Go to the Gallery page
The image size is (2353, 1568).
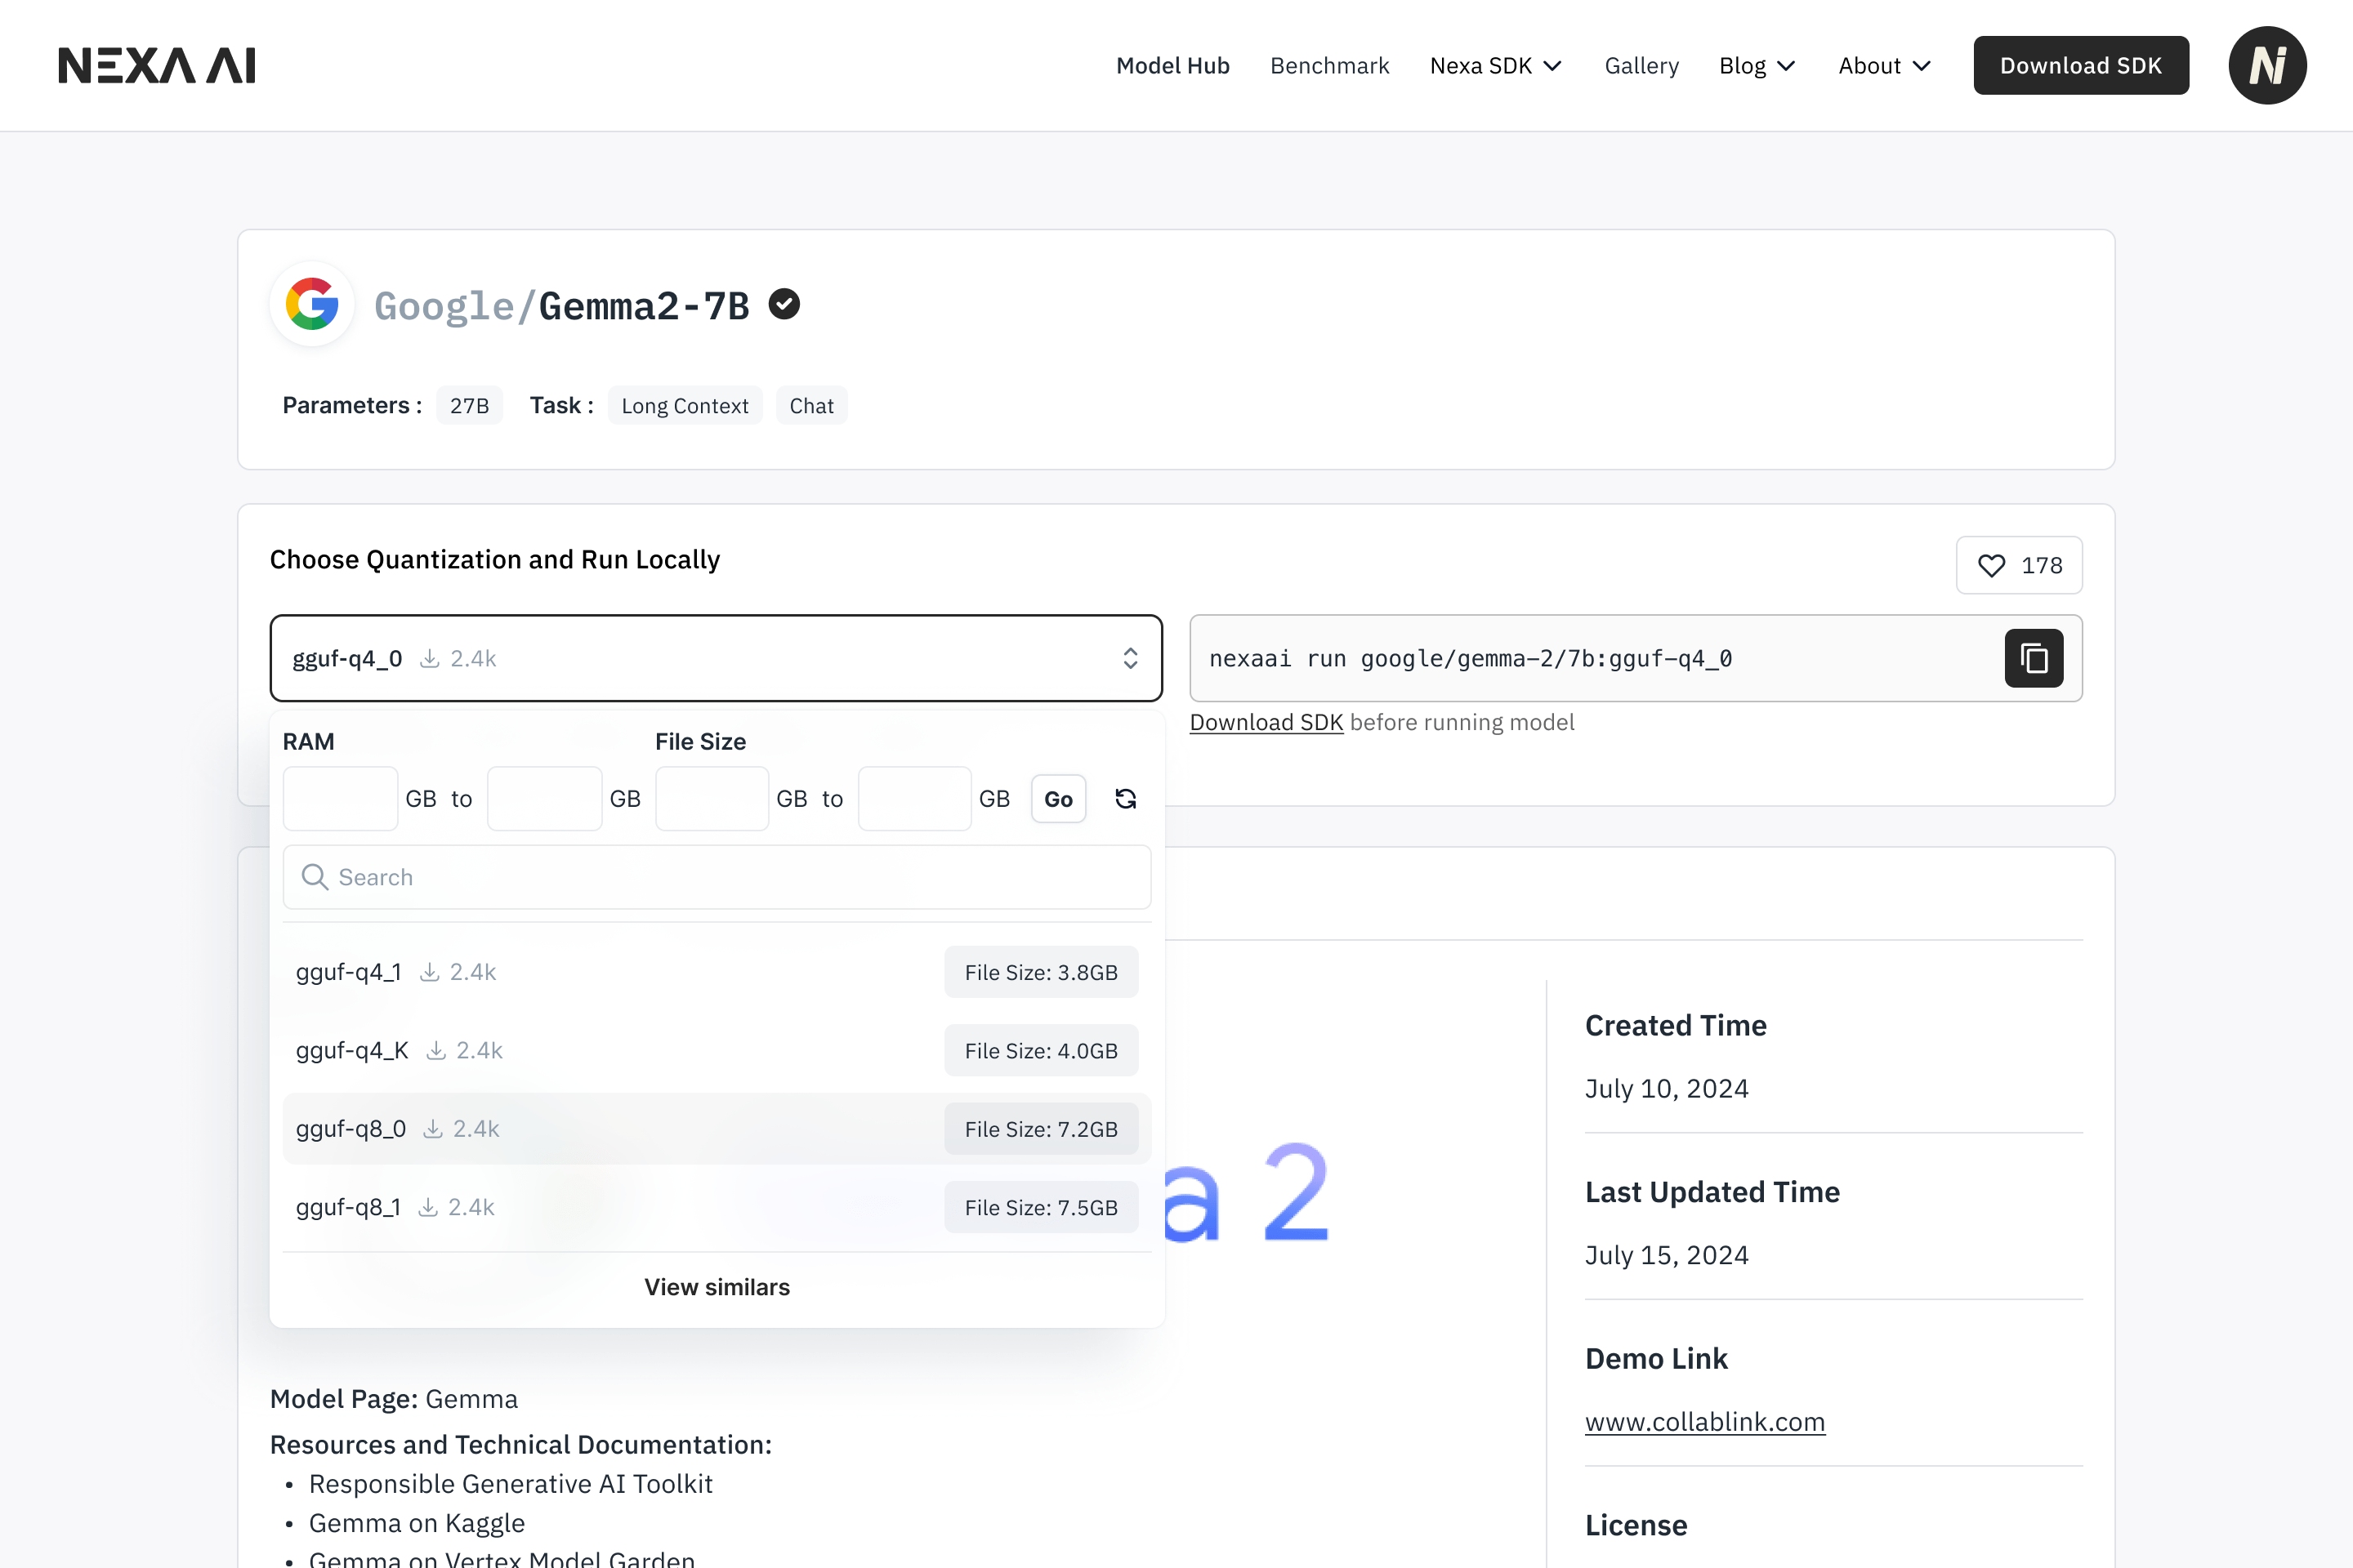[1641, 66]
